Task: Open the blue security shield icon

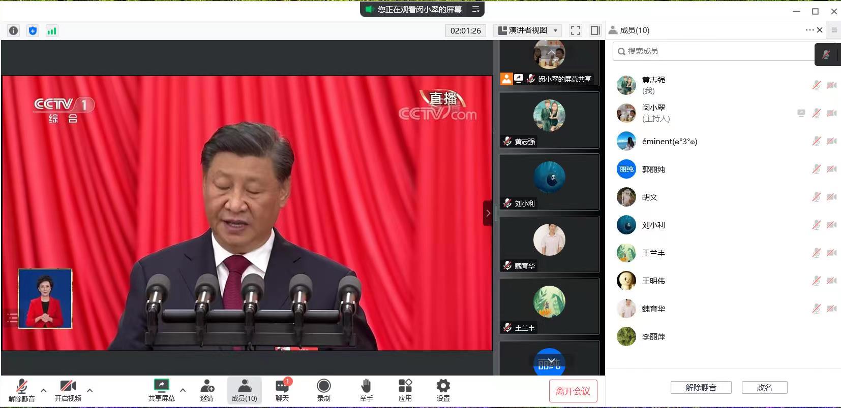Action: click(x=33, y=31)
